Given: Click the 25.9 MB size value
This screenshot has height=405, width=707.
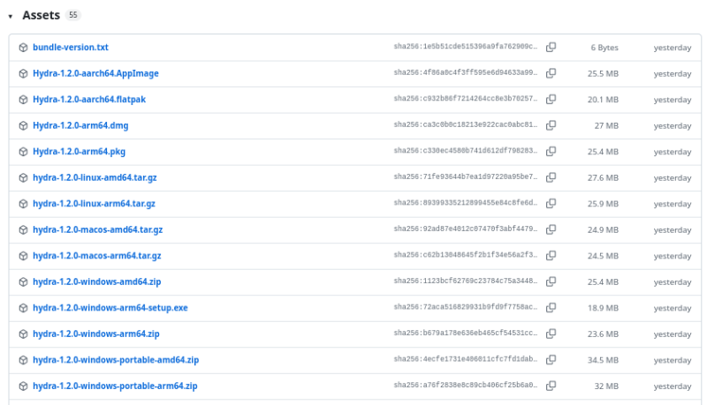Looking at the screenshot, I should click(603, 205).
